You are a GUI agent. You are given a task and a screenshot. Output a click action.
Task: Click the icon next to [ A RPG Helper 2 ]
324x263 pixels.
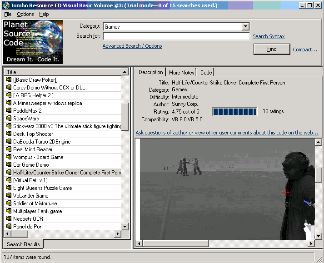(x=9, y=95)
